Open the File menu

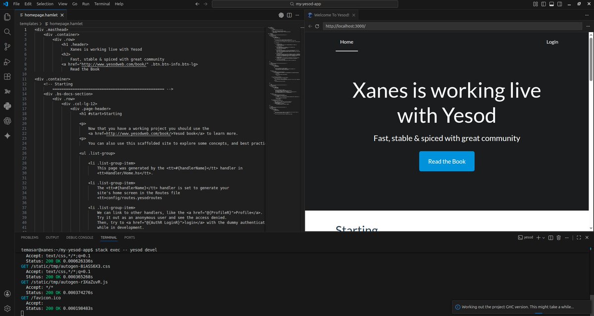(17, 3)
